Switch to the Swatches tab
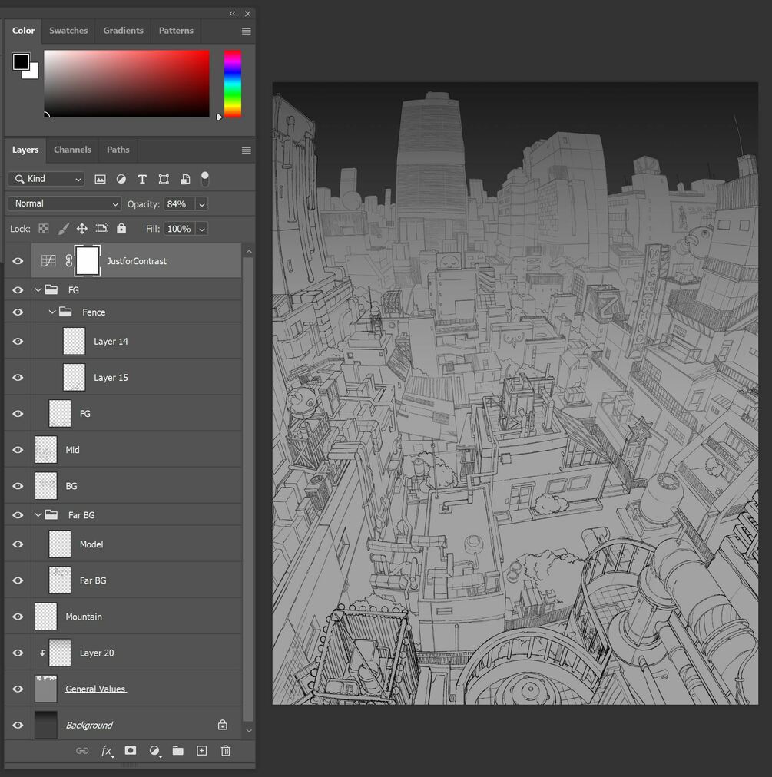The height and width of the screenshot is (777, 772). pyautogui.click(x=68, y=30)
